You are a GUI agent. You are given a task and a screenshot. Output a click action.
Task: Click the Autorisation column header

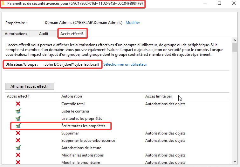[x=72, y=96]
